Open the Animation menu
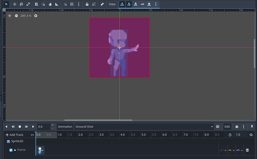Screen dimensions: 257x159 (x=65, y=127)
